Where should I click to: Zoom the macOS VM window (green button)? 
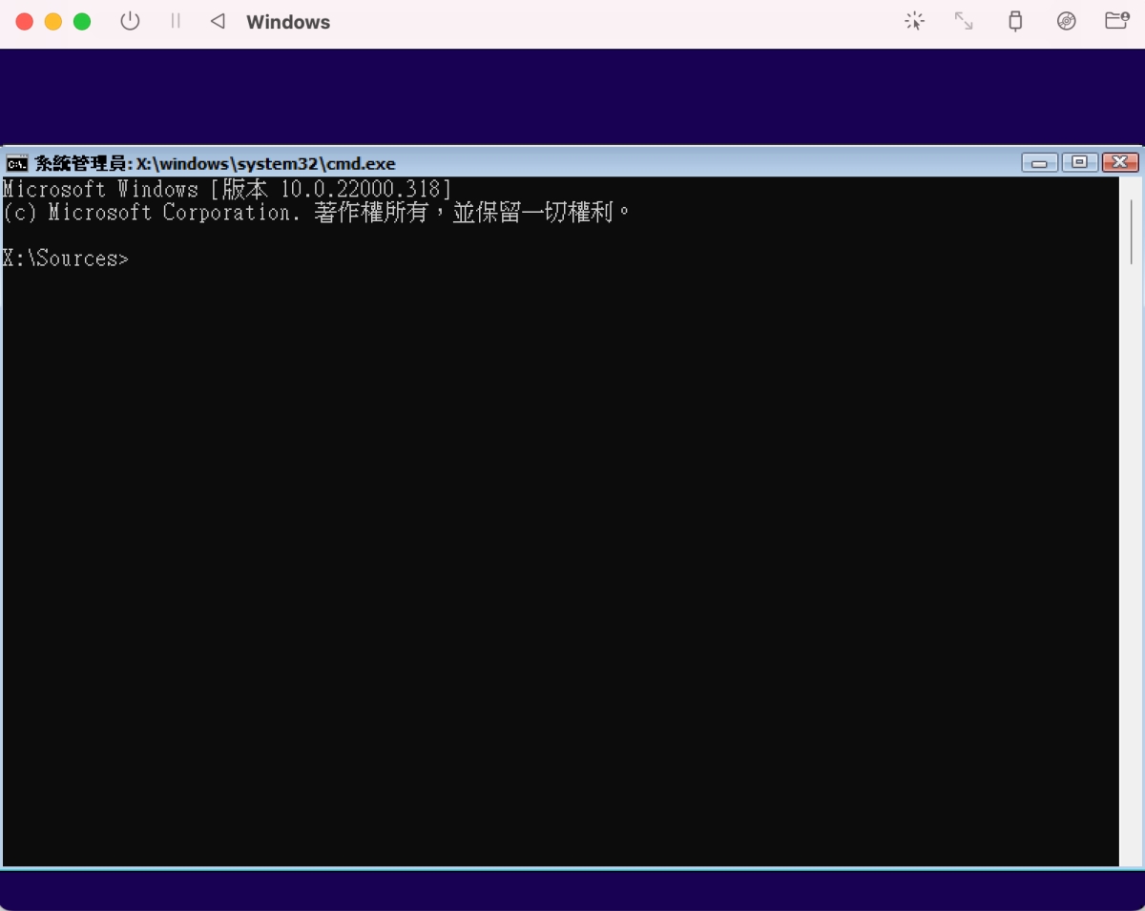tap(82, 21)
